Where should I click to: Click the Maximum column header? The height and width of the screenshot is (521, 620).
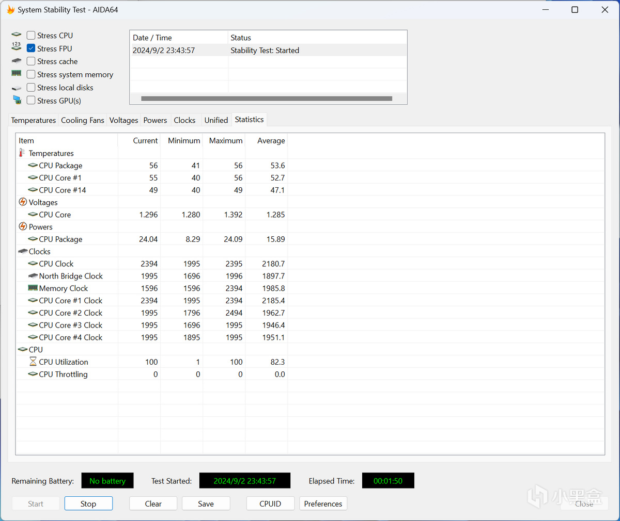pos(224,140)
